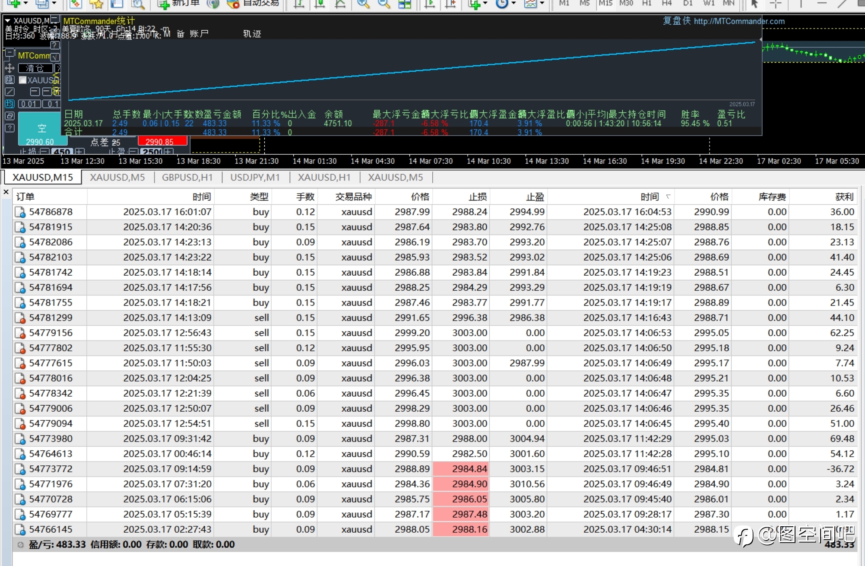Tick the XAUUSD checkbox in MTCommander panel
The image size is (865, 566).
(x=23, y=80)
